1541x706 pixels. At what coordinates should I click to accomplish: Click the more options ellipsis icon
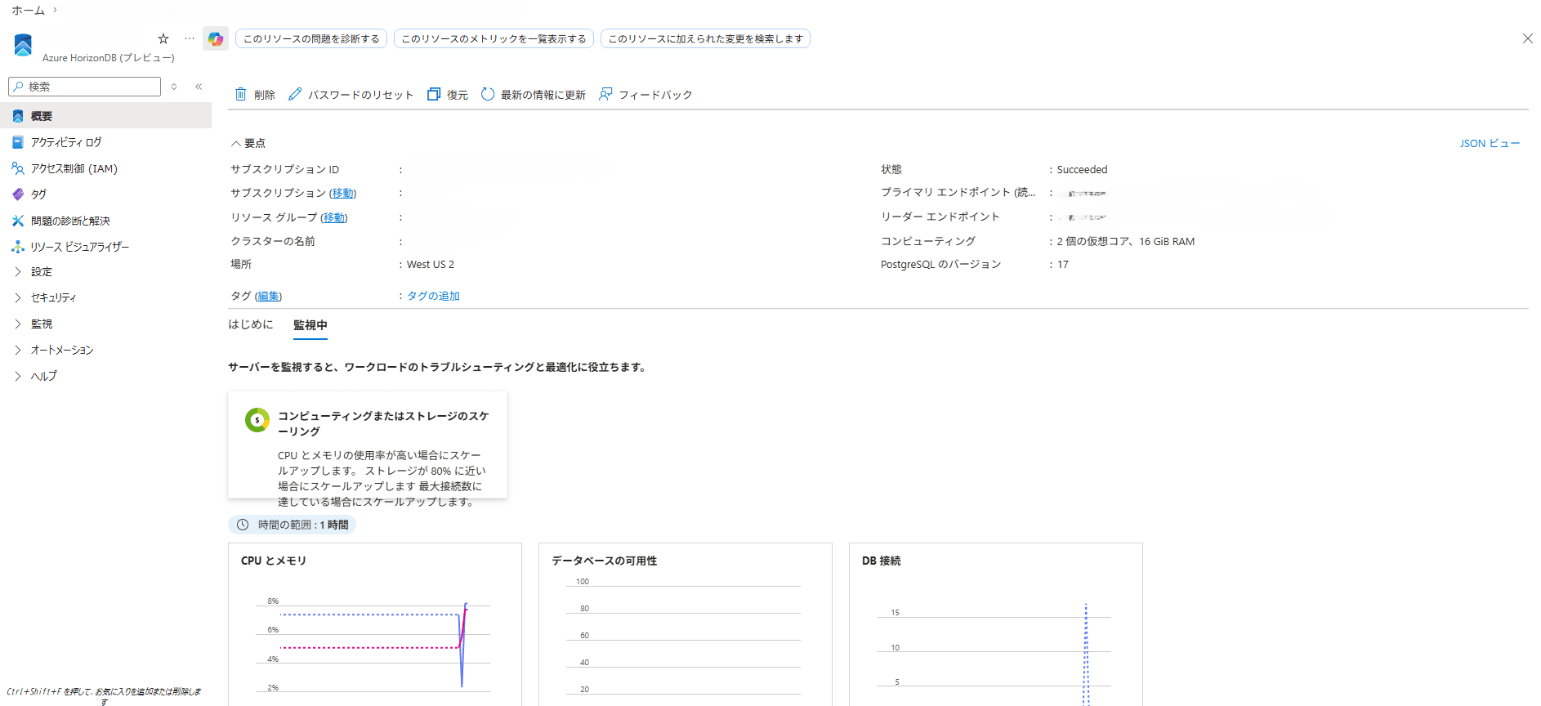coord(190,38)
